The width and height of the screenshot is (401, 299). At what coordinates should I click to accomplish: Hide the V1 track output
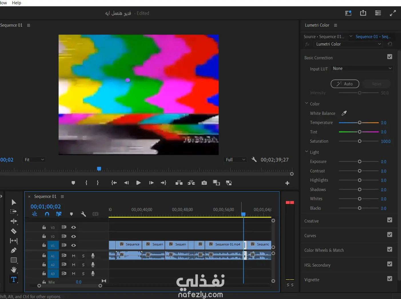73,245
